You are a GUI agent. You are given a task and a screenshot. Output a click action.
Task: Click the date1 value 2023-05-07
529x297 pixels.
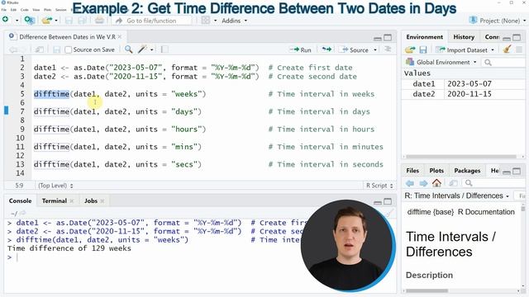pyautogui.click(x=469, y=83)
